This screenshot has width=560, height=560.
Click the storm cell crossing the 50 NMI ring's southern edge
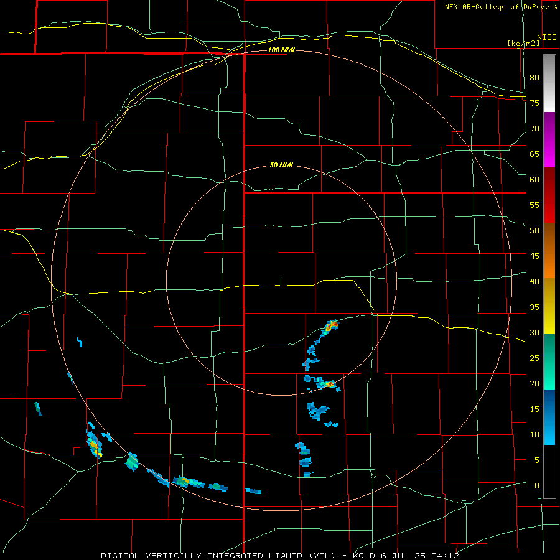coord(327,385)
